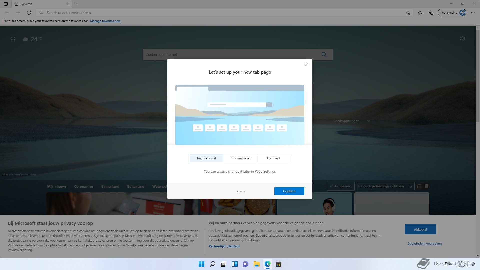Switch to list view layout icon

point(427,186)
